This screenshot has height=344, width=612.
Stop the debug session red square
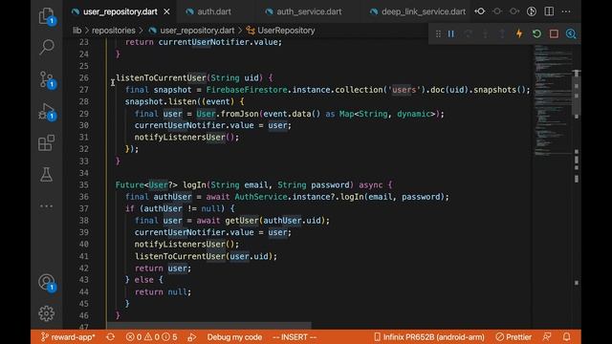click(554, 34)
